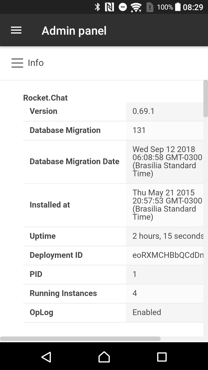The height and width of the screenshot is (370, 208).
Task: Open recent apps with square button
Action: tap(162, 357)
